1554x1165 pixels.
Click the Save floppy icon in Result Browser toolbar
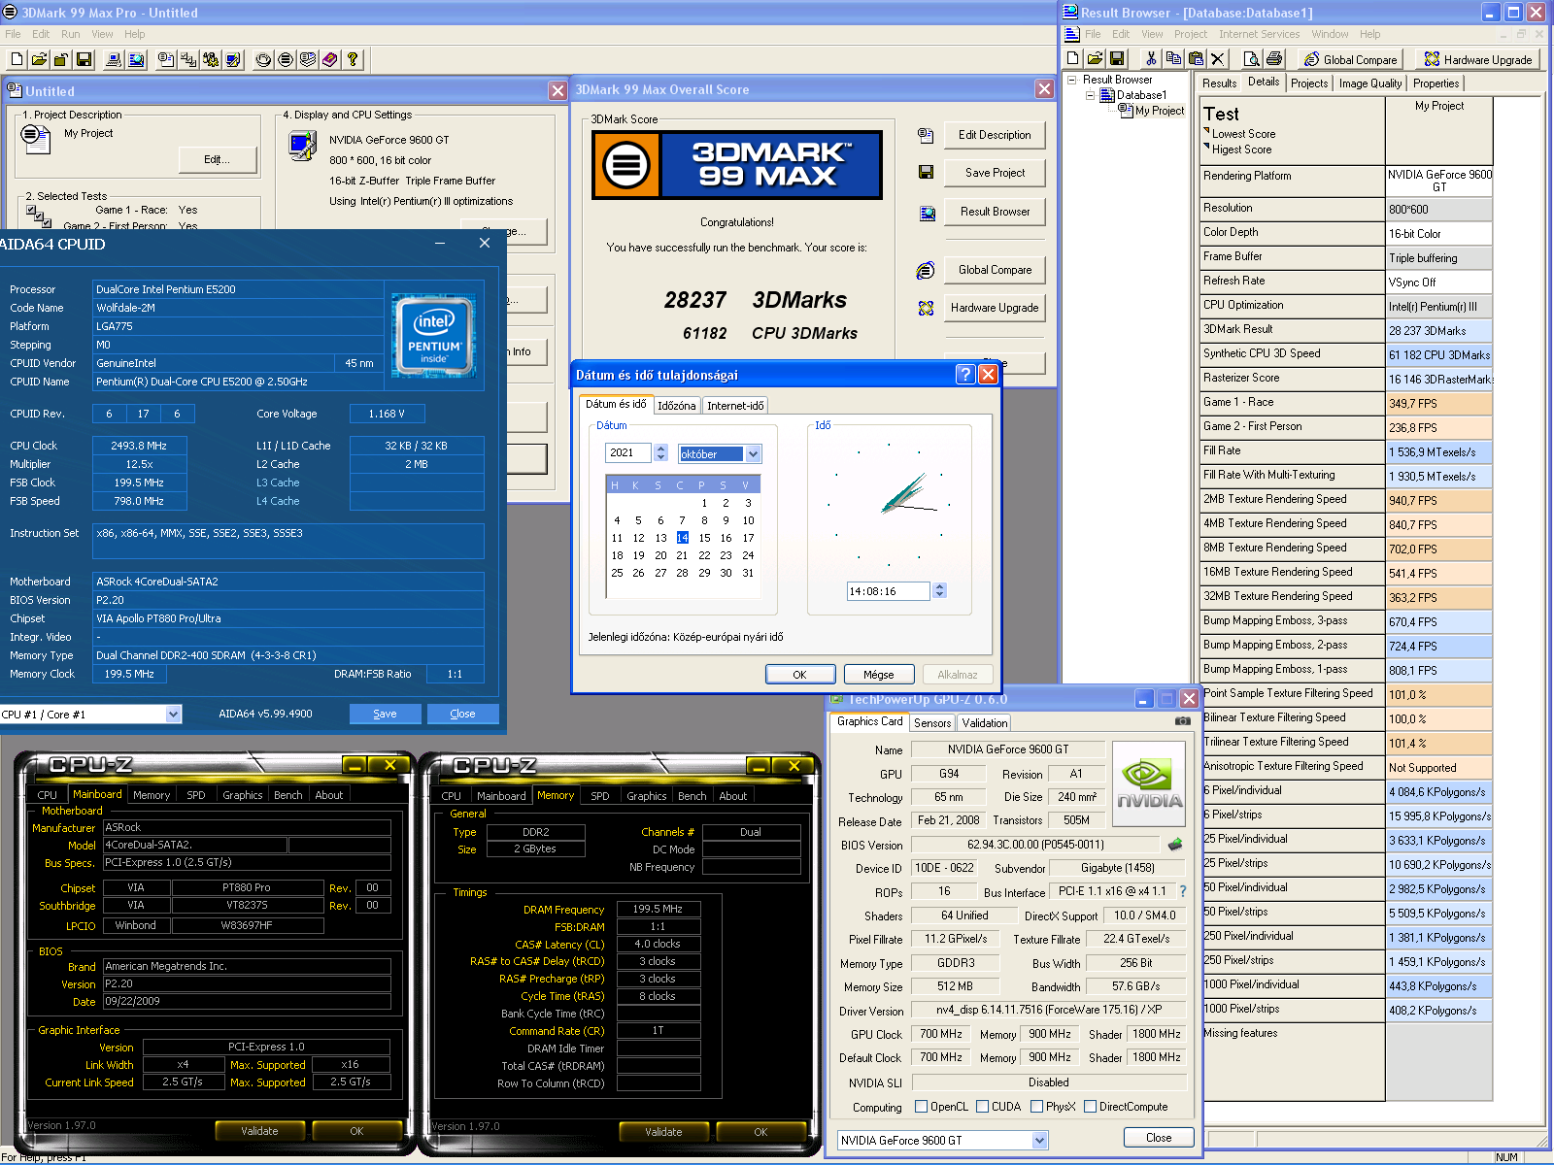click(1117, 59)
